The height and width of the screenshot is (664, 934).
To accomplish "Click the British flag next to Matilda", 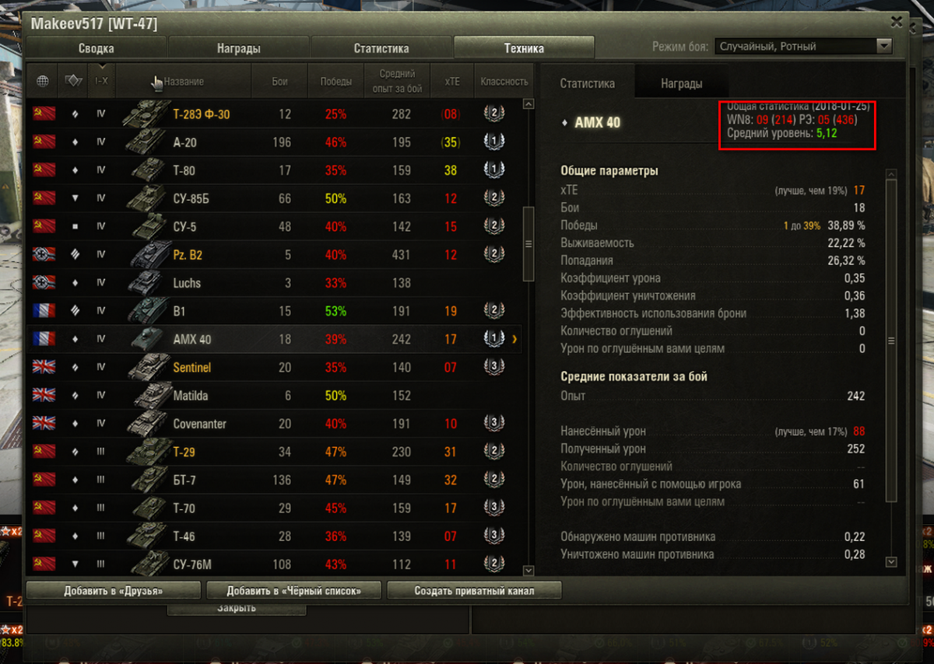I will click(x=44, y=395).
